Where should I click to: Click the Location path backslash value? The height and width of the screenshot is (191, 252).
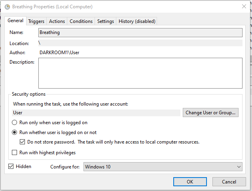(40, 43)
